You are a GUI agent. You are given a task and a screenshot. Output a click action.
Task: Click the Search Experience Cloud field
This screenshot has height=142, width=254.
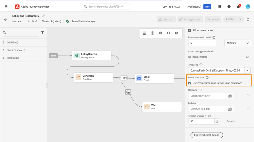[106, 7]
